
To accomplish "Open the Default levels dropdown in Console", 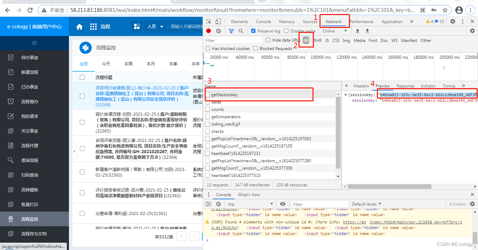I will point(366,204).
